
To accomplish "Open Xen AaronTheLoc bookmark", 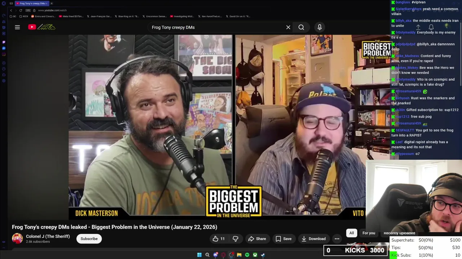I will point(210,16).
